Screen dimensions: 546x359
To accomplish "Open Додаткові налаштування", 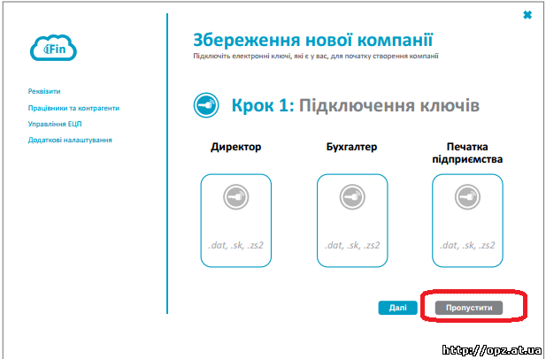I will pyautogui.click(x=70, y=140).
